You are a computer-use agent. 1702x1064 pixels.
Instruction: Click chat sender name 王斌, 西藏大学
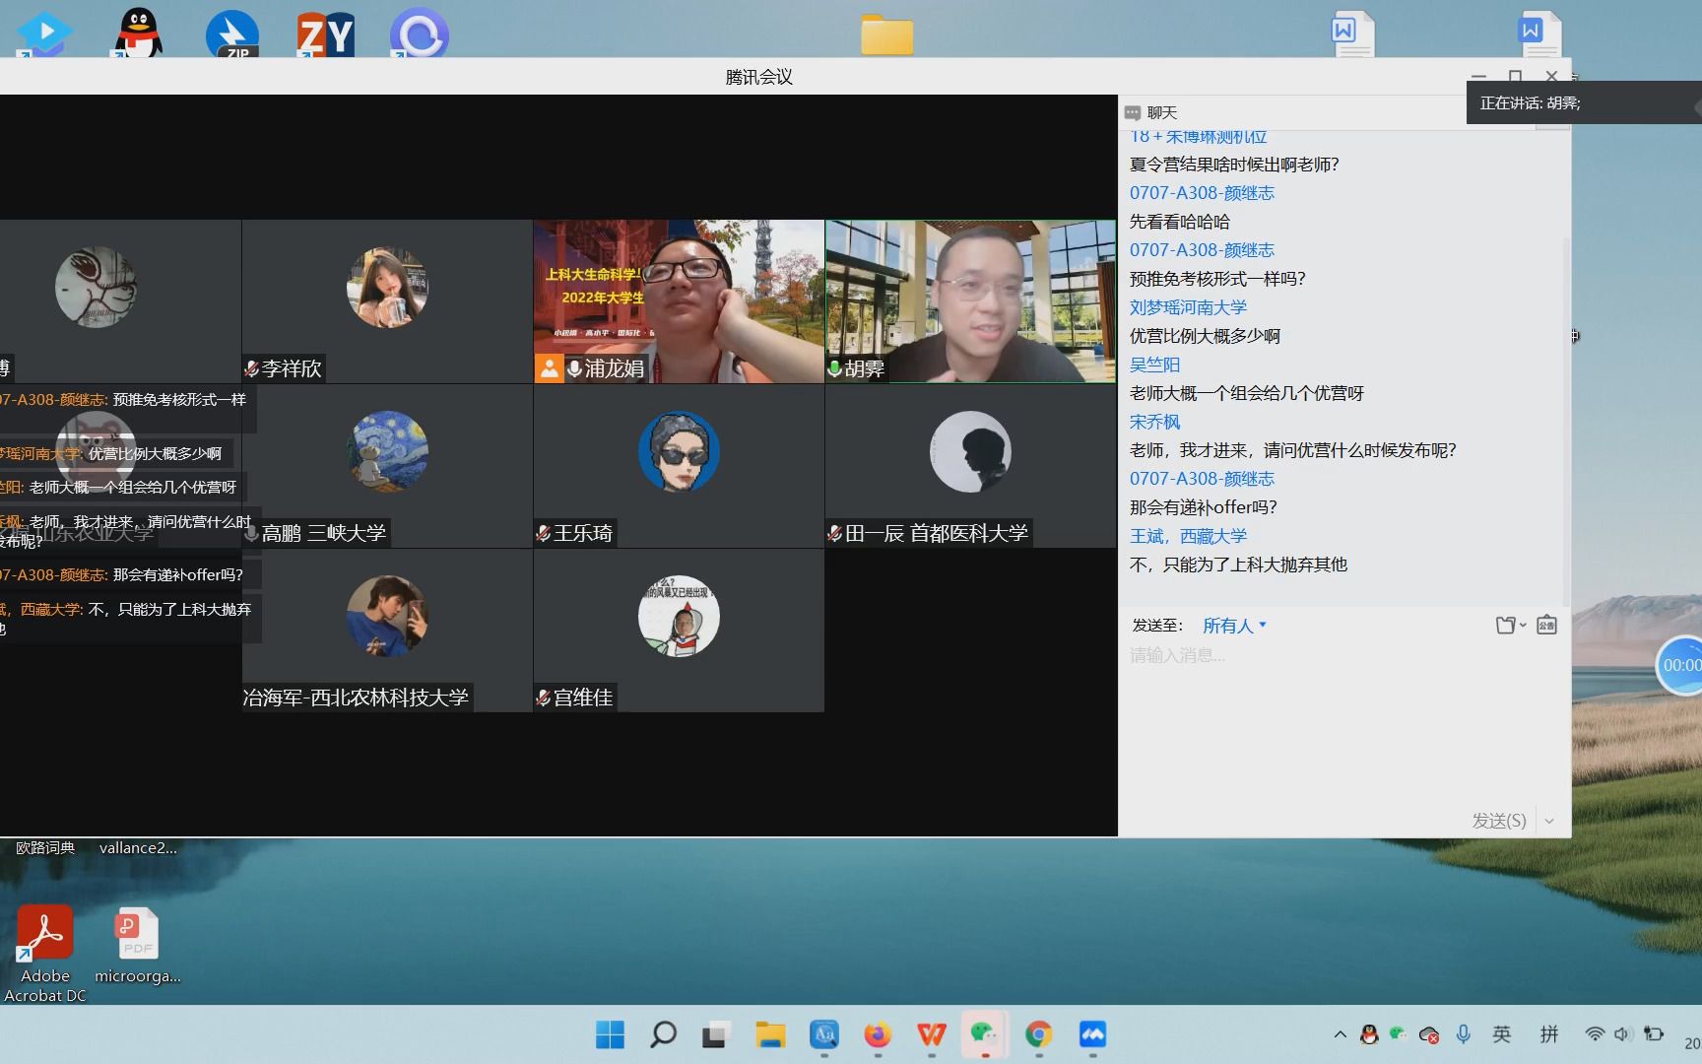tap(1188, 536)
